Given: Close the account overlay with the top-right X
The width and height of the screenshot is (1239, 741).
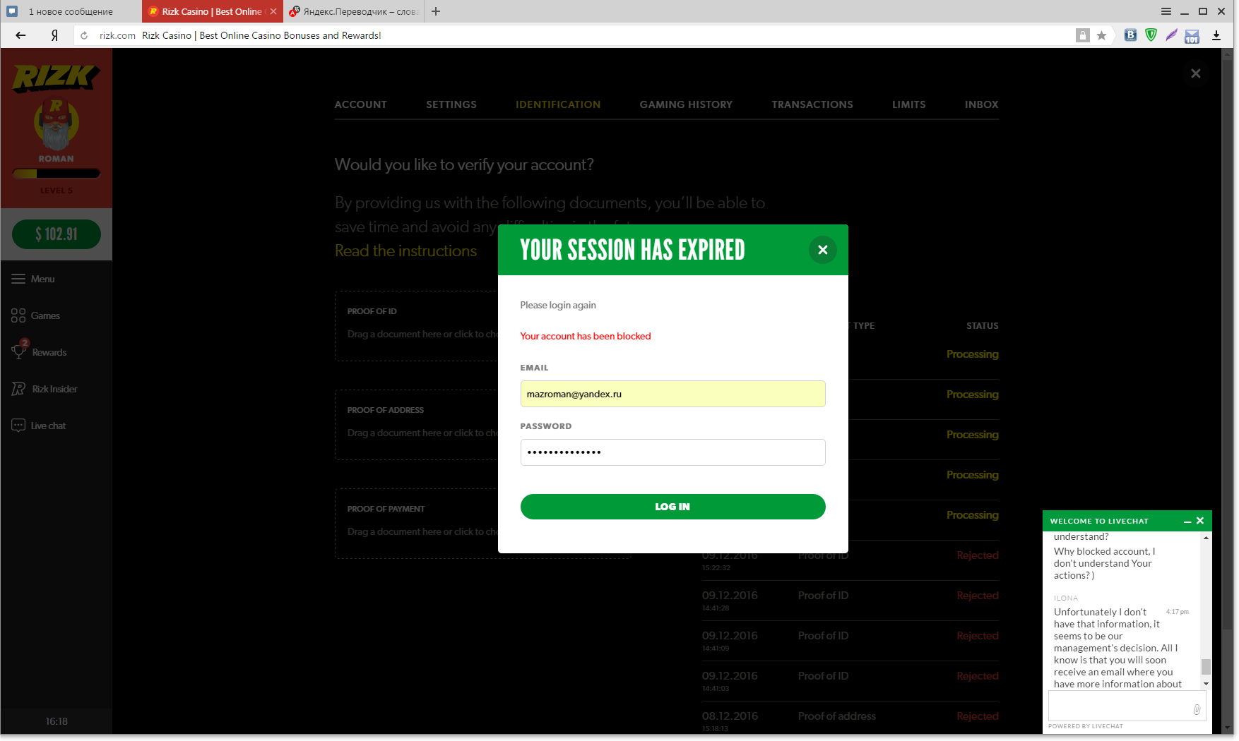Looking at the screenshot, I should click(1195, 73).
